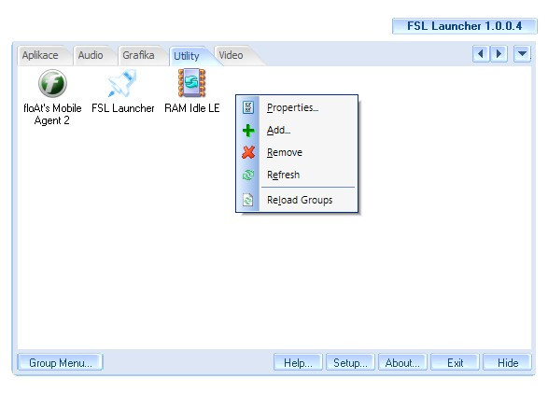Switch to the Grafika tab
This screenshot has height=407, width=548.
(x=139, y=55)
